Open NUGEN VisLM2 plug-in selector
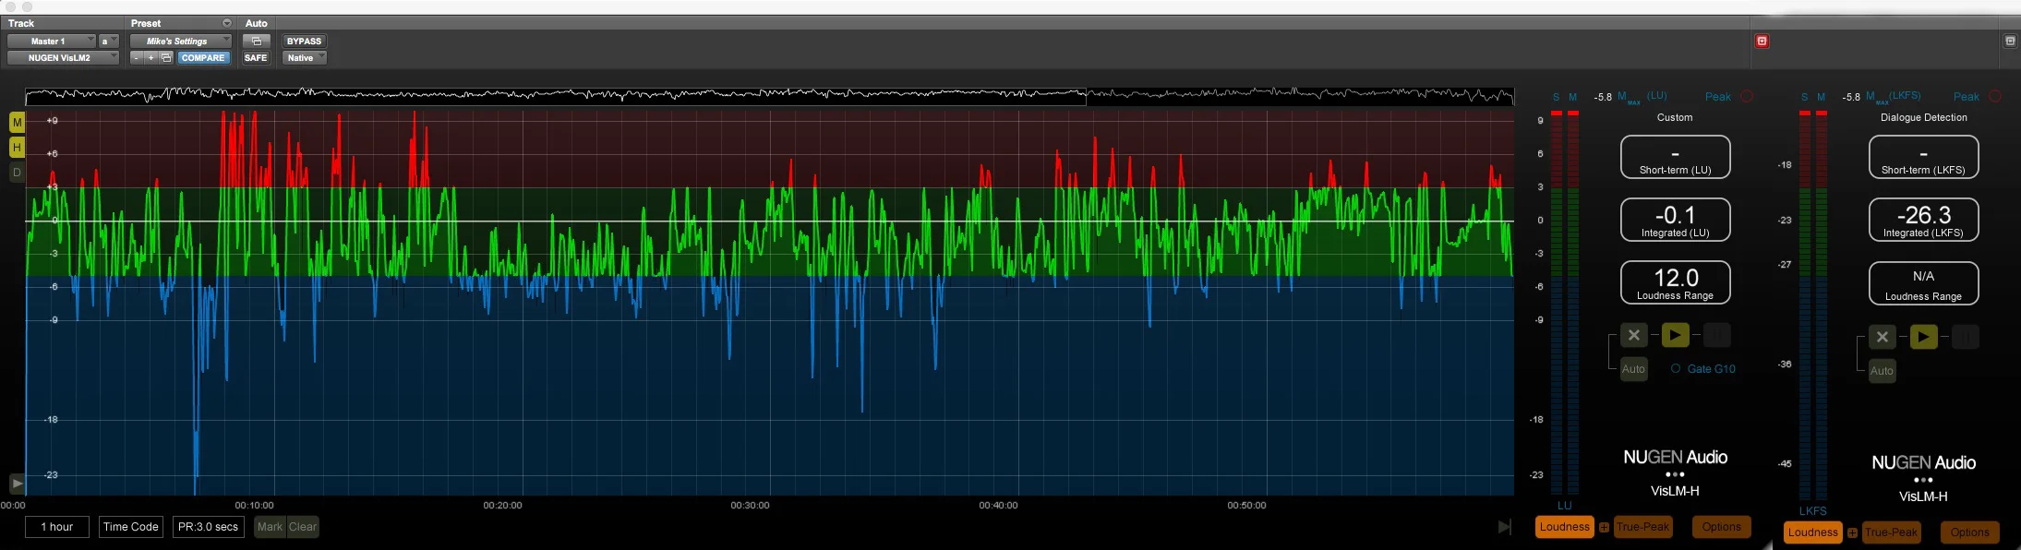 click(63, 58)
